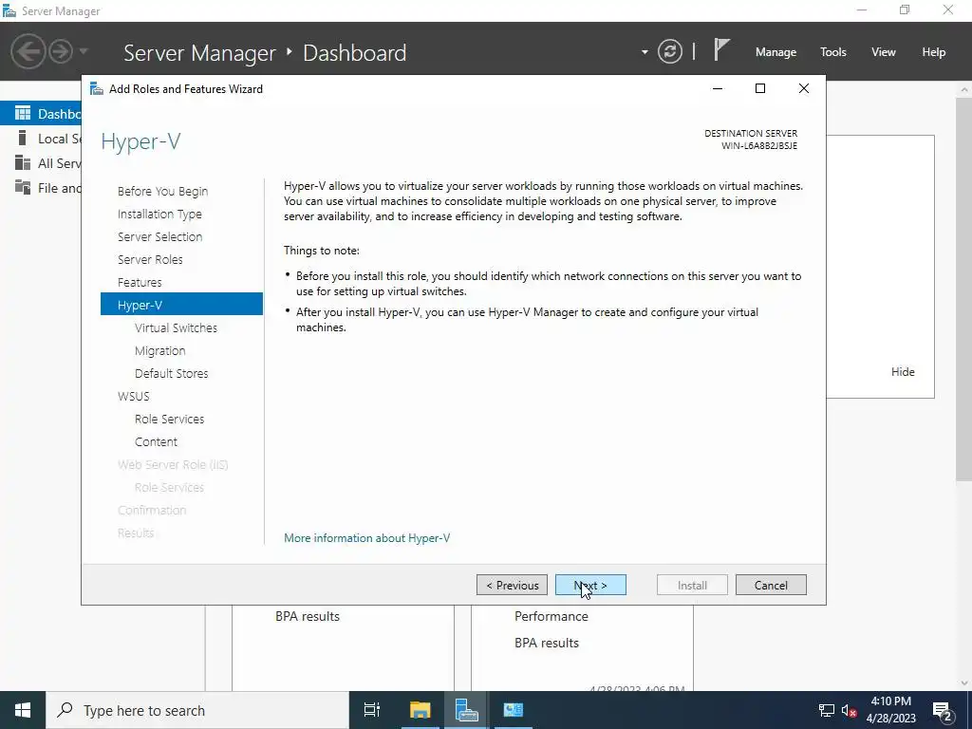Maximize the Add Roles wizard window

[x=760, y=88]
